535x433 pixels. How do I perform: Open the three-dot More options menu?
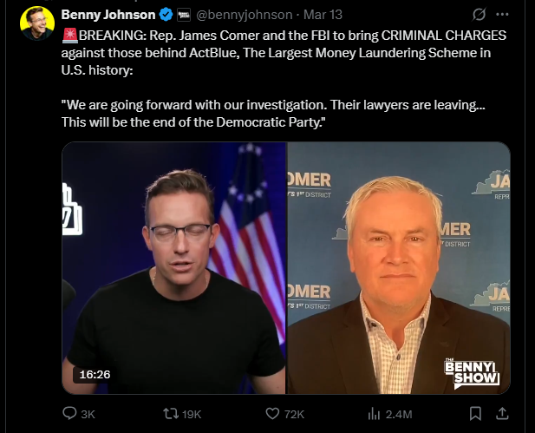[502, 15]
